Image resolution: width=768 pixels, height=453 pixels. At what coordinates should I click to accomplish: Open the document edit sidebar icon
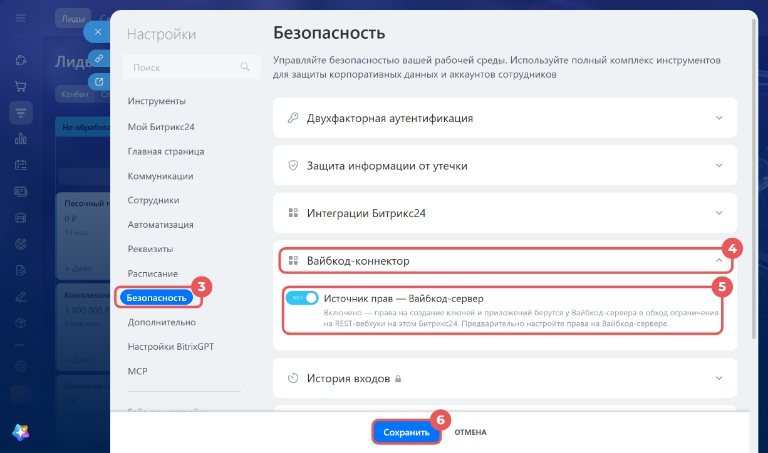[21, 270]
